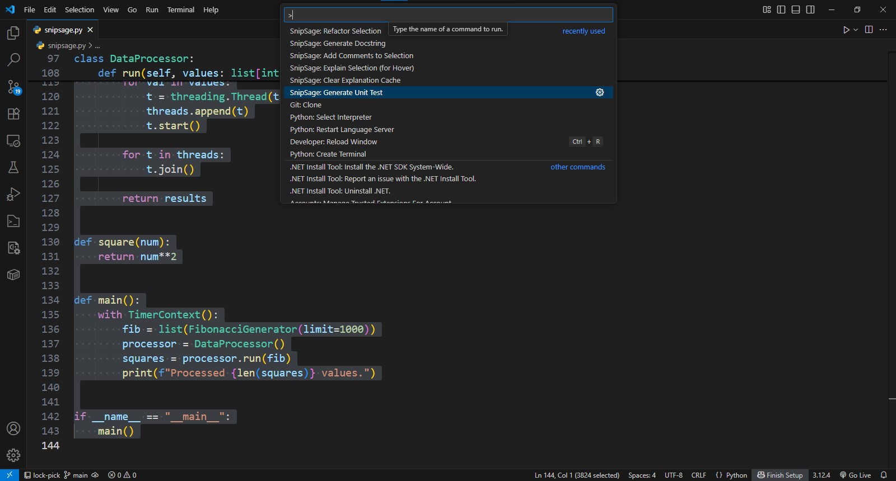The width and height of the screenshot is (896, 481).
Task: Open the Extensions view
Action: click(13, 114)
